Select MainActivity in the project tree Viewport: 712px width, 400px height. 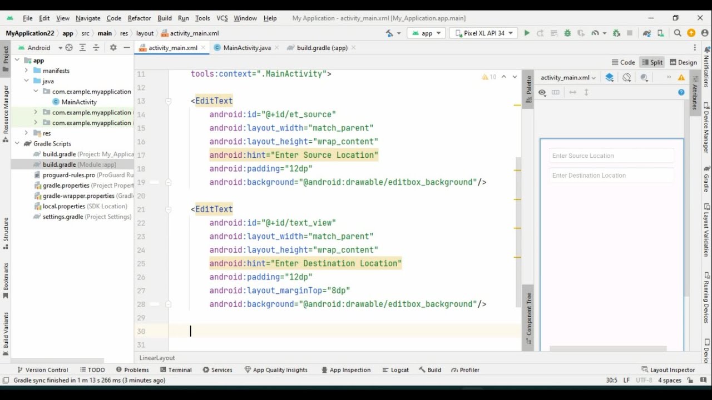75,102
